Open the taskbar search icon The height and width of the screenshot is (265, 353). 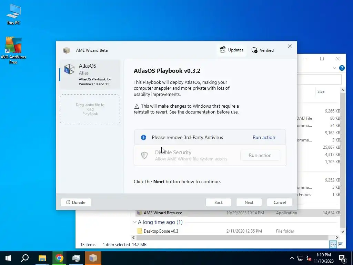(x=25, y=258)
